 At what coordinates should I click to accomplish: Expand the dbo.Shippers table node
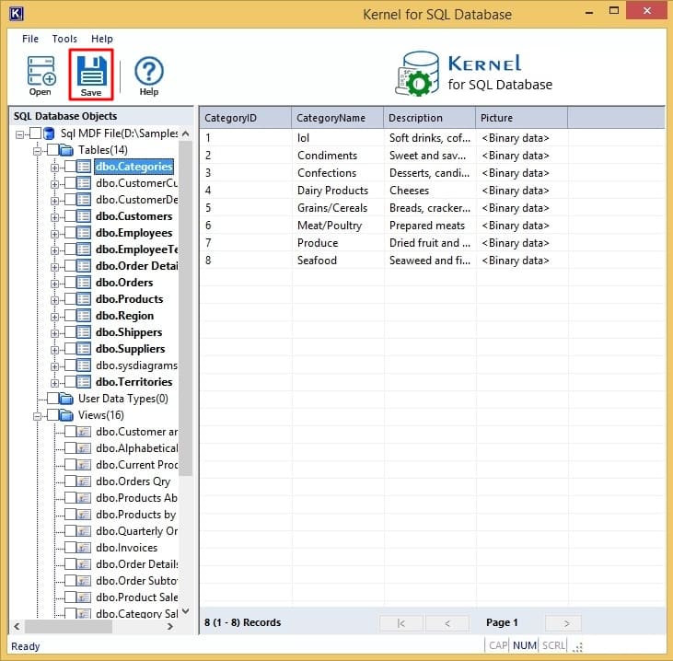click(x=54, y=333)
